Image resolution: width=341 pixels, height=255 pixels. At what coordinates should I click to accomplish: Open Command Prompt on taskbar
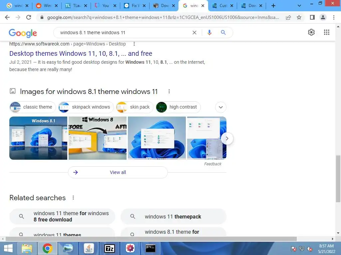(151, 248)
